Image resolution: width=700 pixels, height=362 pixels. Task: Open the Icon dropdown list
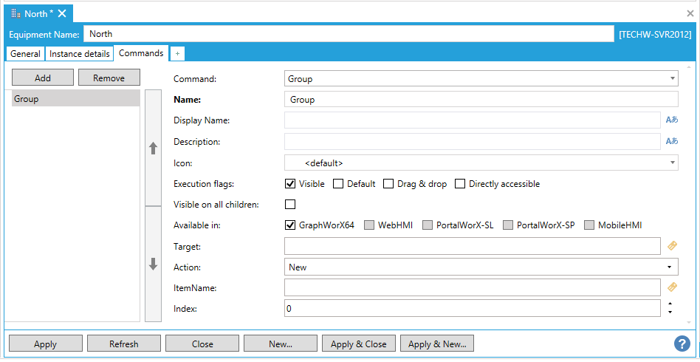click(x=672, y=163)
